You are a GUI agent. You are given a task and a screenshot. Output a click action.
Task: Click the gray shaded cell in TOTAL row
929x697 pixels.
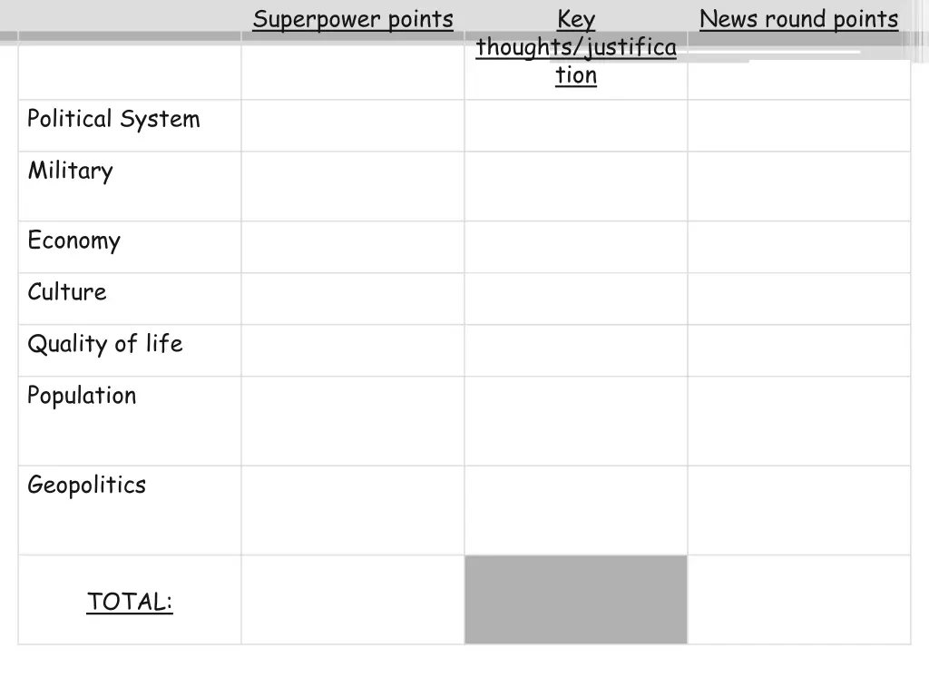[576, 600]
